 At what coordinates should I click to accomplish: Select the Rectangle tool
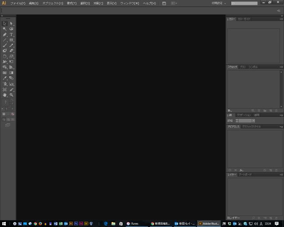click(12, 40)
